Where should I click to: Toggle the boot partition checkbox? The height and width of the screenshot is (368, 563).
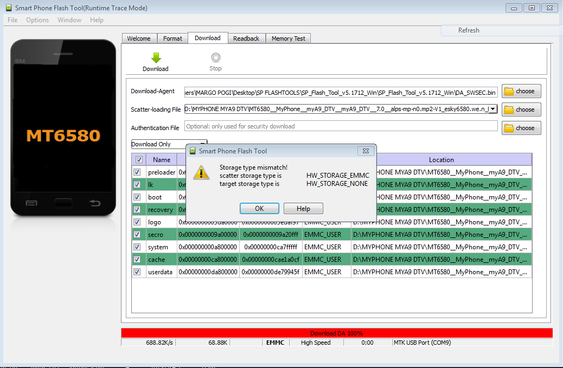pyautogui.click(x=137, y=197)
